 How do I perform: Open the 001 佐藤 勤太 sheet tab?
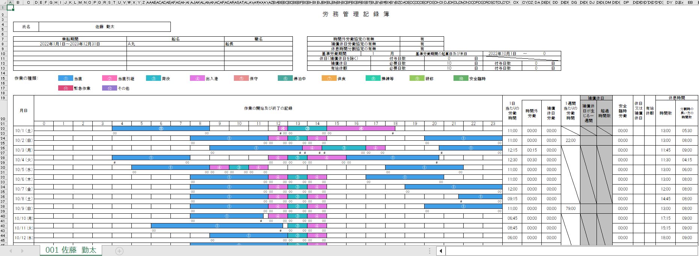(71, 250)
